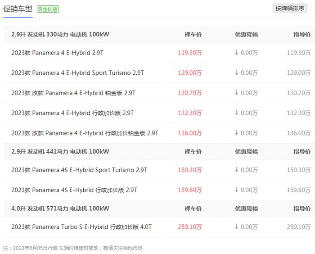315x254 pixels.
Task: Click red price 130.70万
Action: [x=189, y=93]
